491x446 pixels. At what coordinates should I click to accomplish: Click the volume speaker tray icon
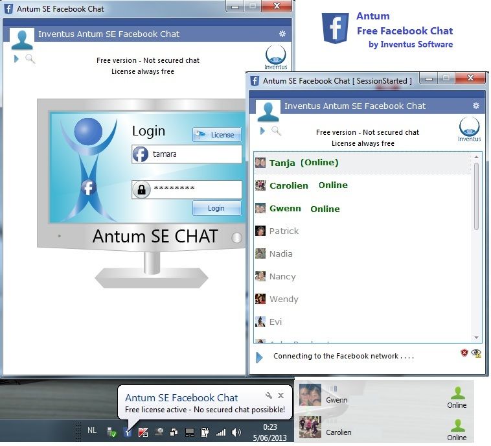click(236, 432)
